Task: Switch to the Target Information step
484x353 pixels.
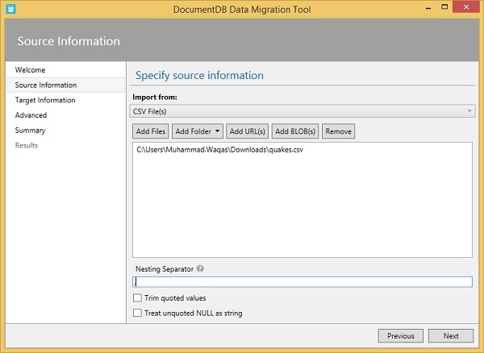Action: (x=45, y=100)
